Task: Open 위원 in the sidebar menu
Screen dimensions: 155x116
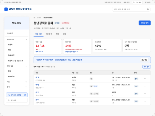Action: pyautogui.click(x=17, y=50)
